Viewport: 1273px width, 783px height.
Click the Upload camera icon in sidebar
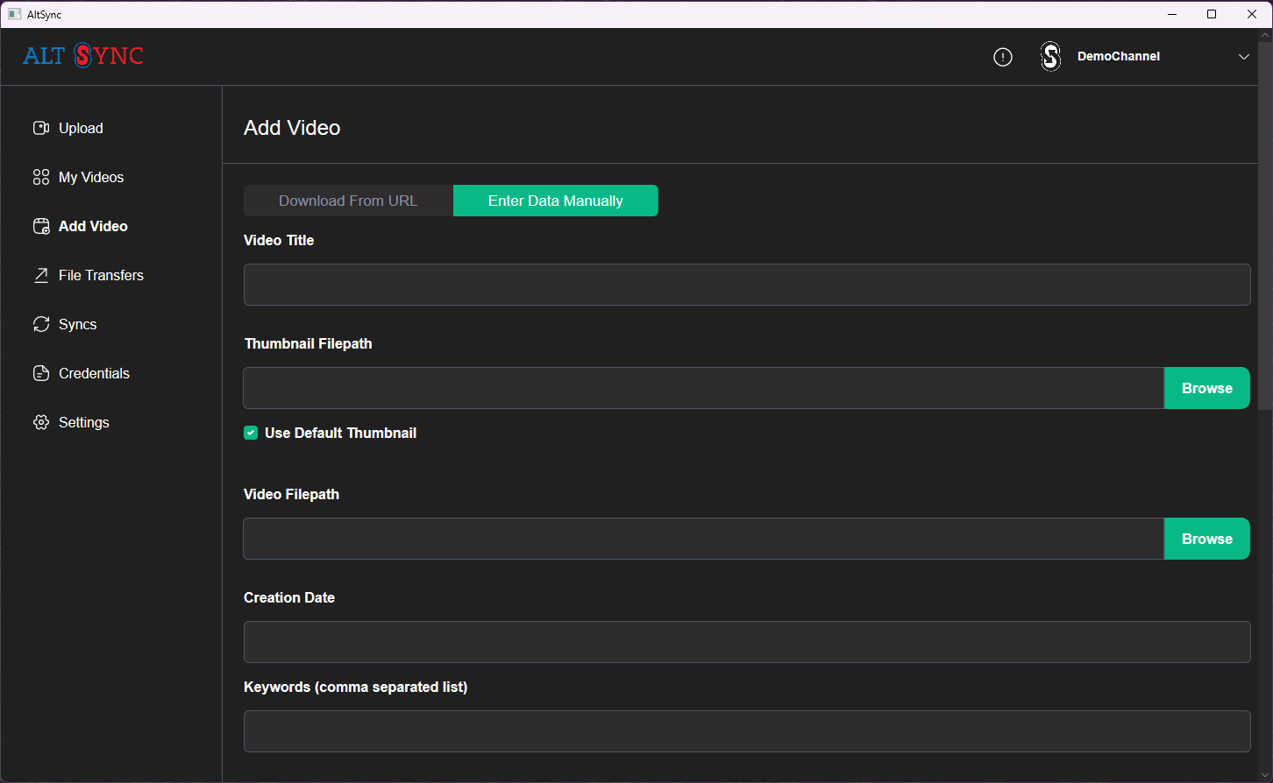click(41, 128)
